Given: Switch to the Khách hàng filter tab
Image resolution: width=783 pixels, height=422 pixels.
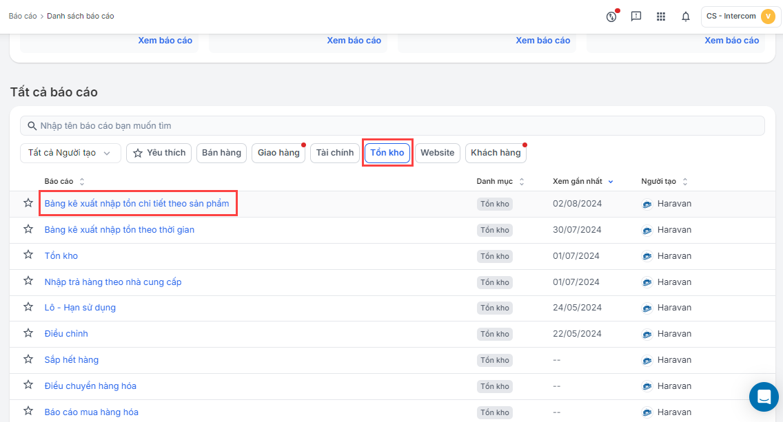Looking at the screenshot, I should point(496,153).
